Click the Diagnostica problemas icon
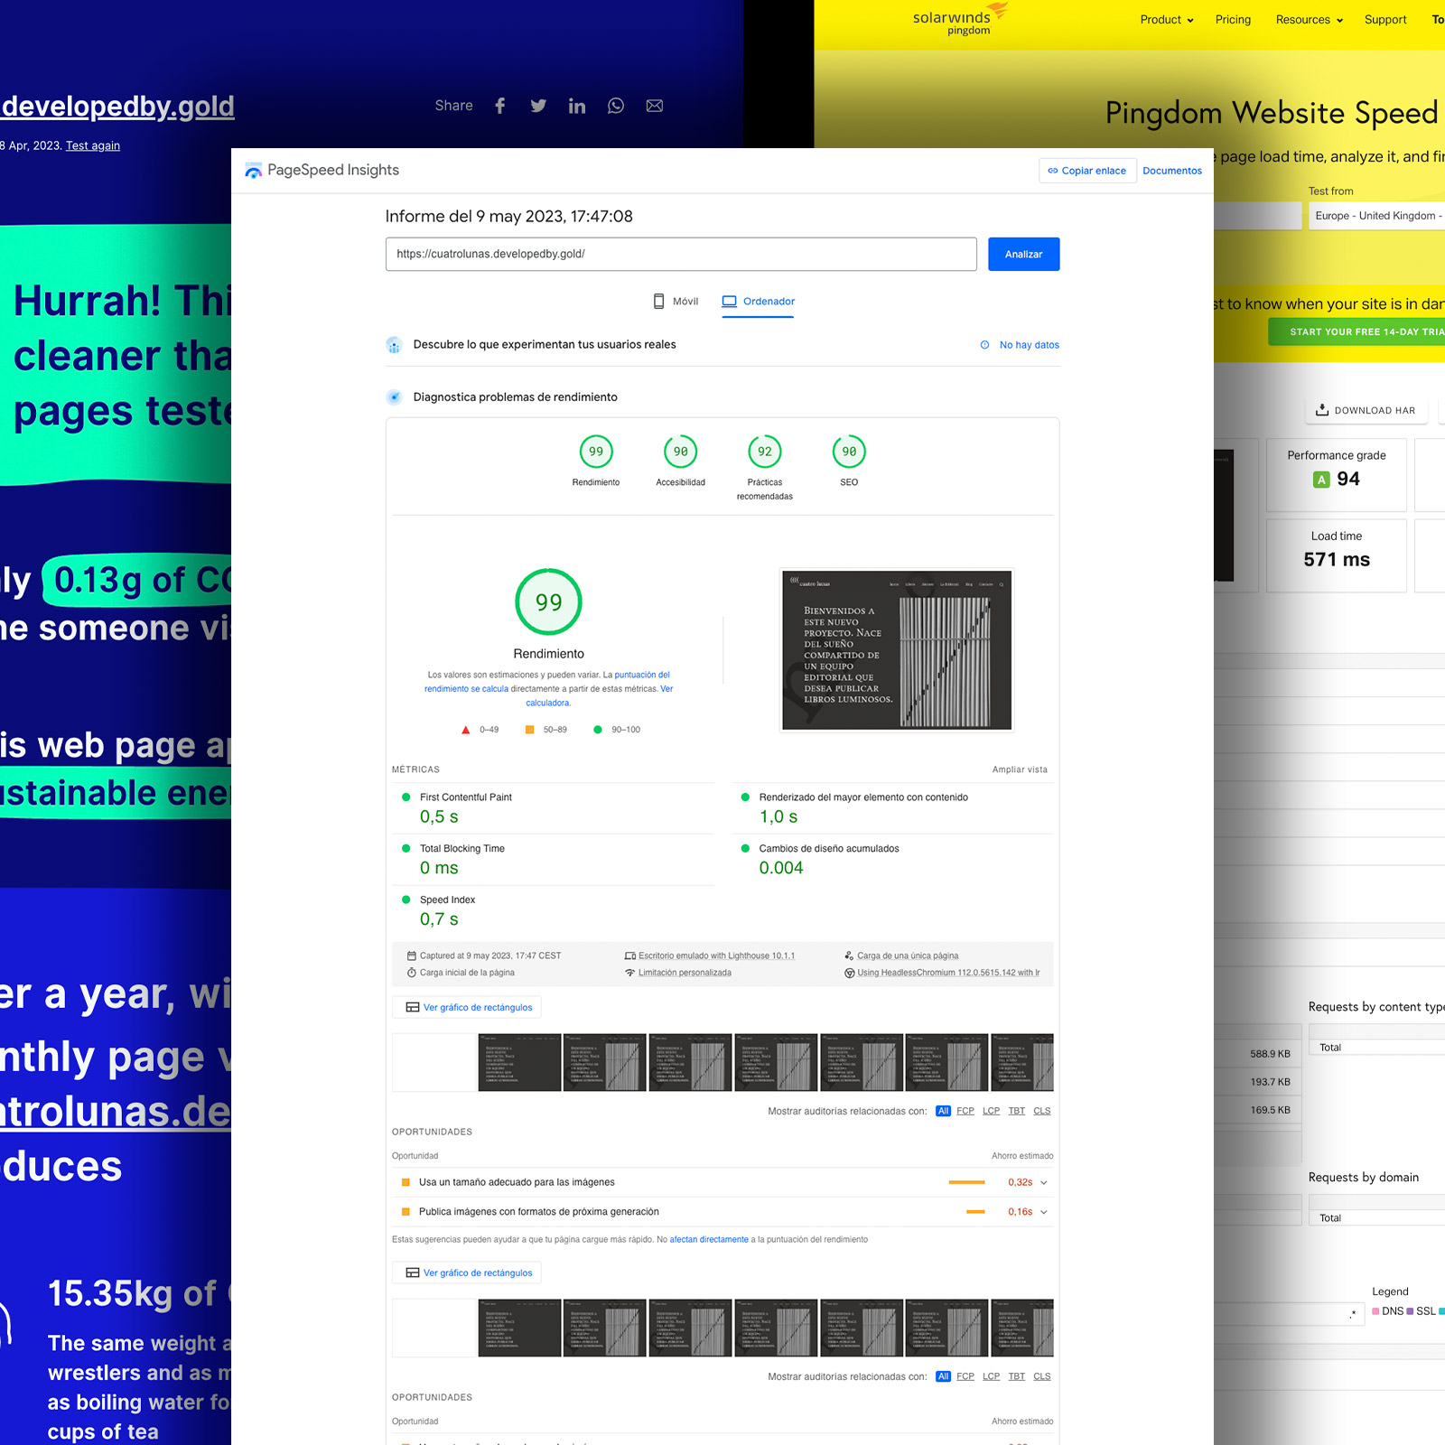Viewport: 1445px width, 1445px height. click(394, 397)
